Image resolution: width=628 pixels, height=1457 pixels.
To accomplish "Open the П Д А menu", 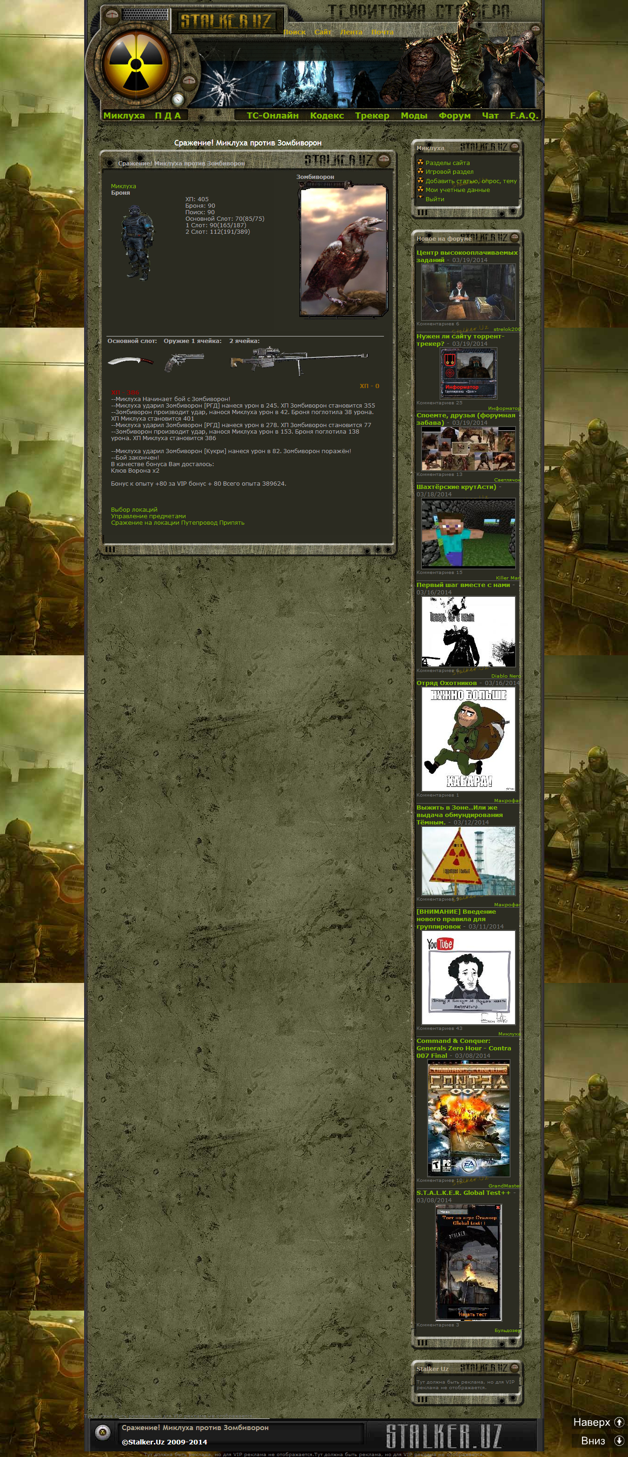I will [x=167, y=115].
